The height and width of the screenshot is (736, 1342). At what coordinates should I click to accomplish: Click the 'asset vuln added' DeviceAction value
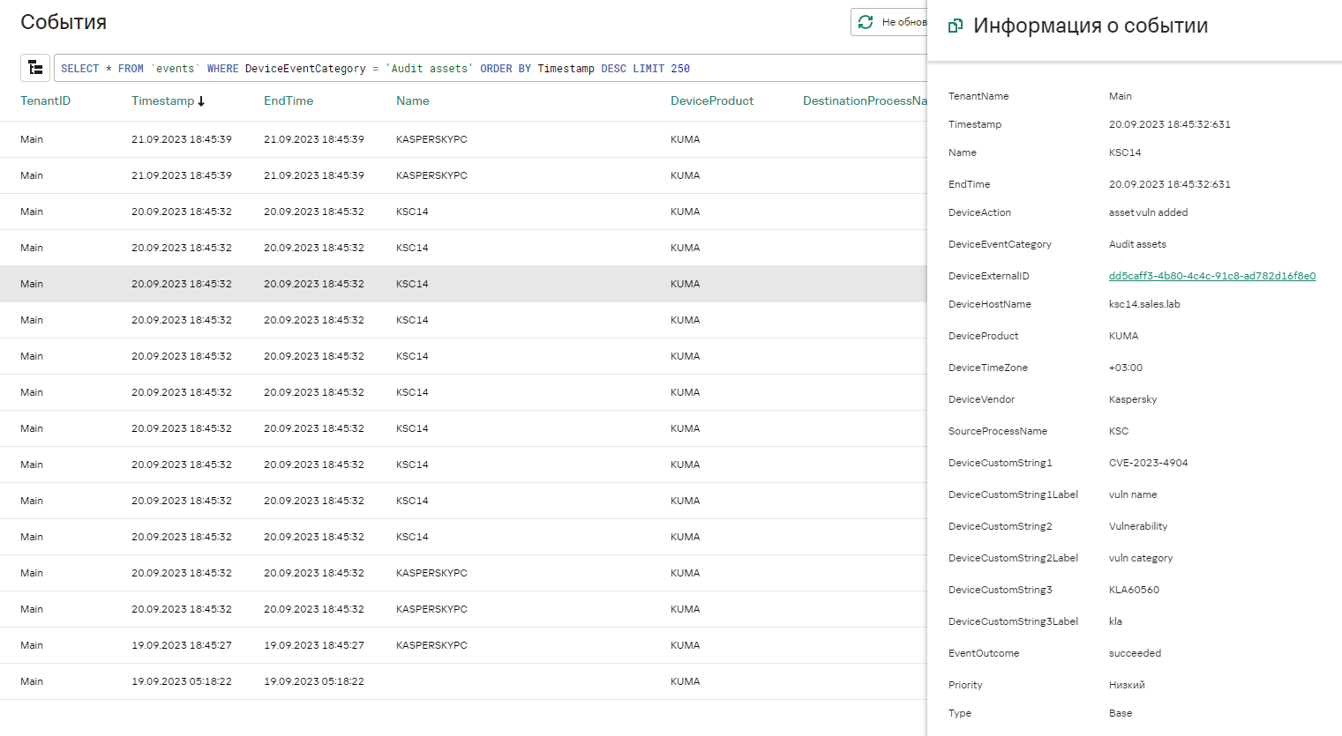point(1148,212)
